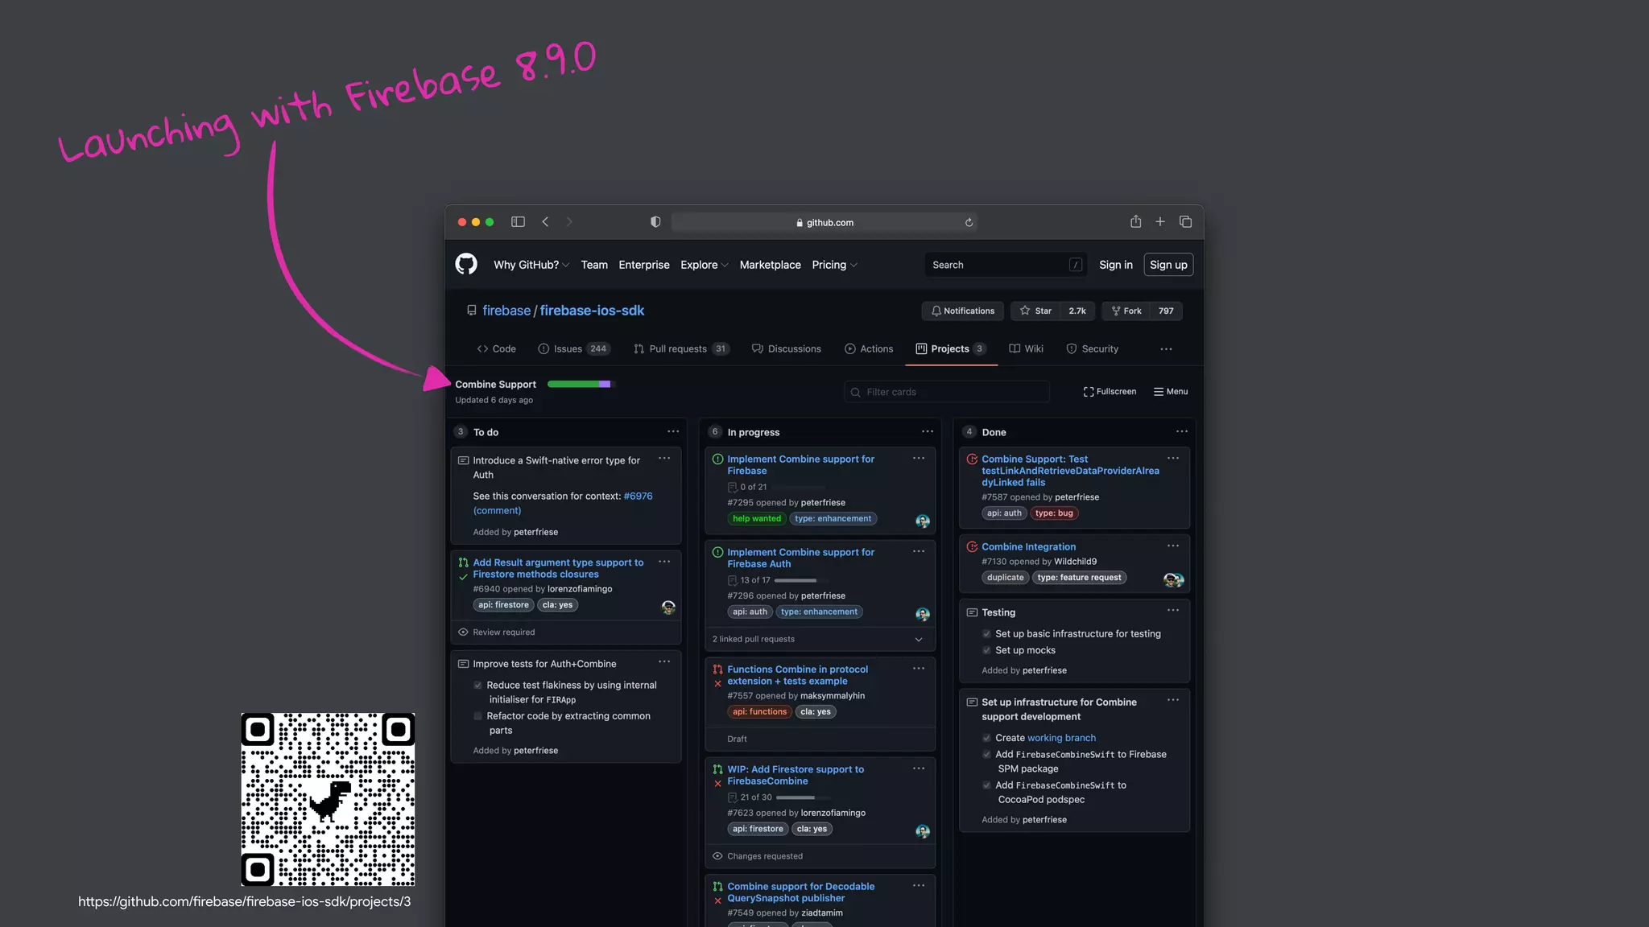Open firebase-ios-sdk repository link
The width and height of the screenshot is (1649, 927).
coord(592,311)
